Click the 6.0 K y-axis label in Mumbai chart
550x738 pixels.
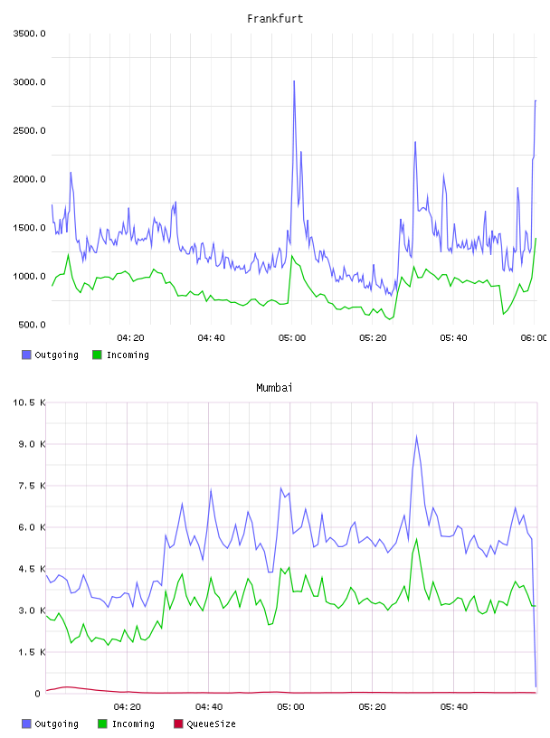coord(32,527)
